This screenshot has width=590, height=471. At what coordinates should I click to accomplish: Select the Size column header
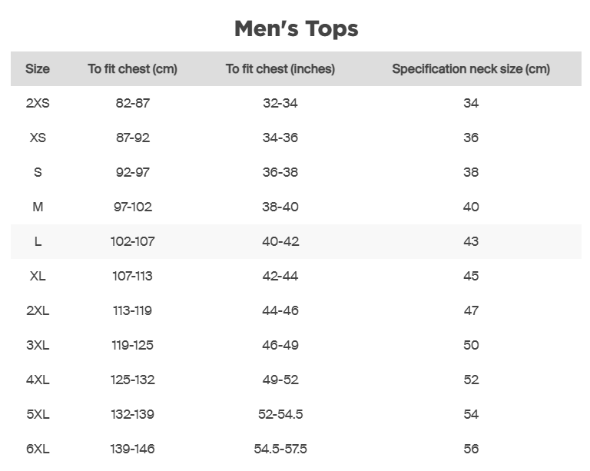tap(38, 69)
